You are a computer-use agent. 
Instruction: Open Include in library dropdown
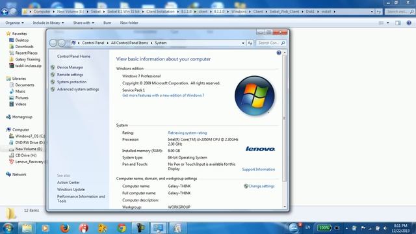pyautogui.click(x=48, y=23)
